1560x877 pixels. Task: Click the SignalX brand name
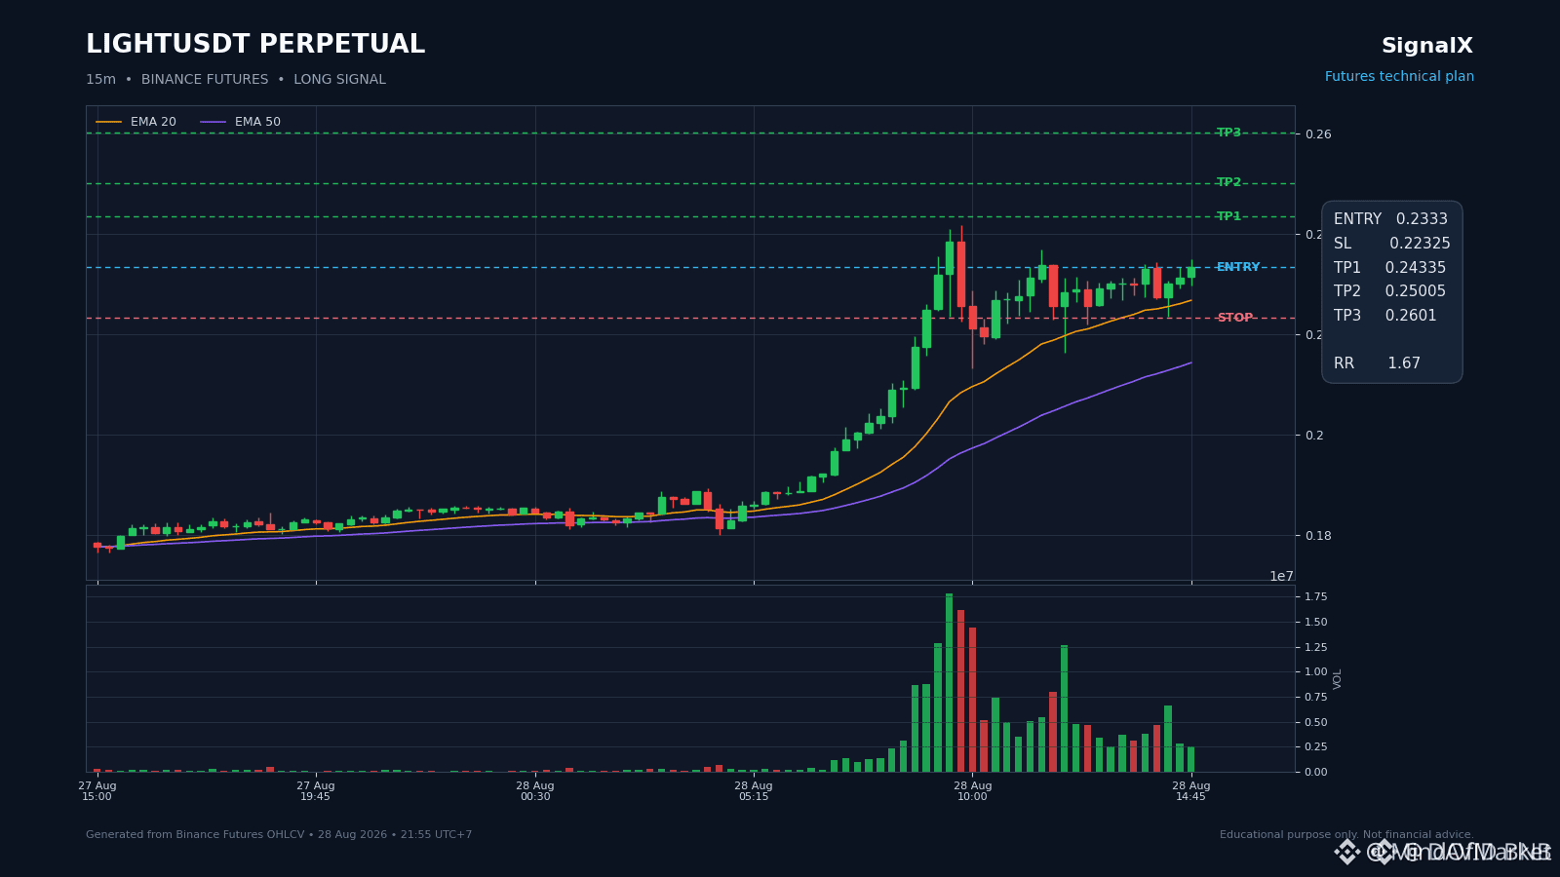[1427, 46]
